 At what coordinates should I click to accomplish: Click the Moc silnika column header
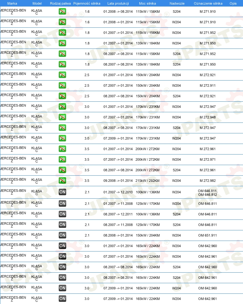click(x=148, y=3)
